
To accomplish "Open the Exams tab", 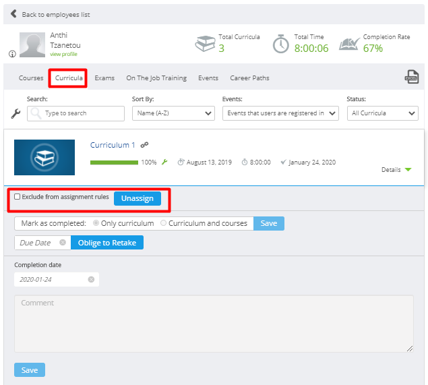I will click(x=104, y=78).
